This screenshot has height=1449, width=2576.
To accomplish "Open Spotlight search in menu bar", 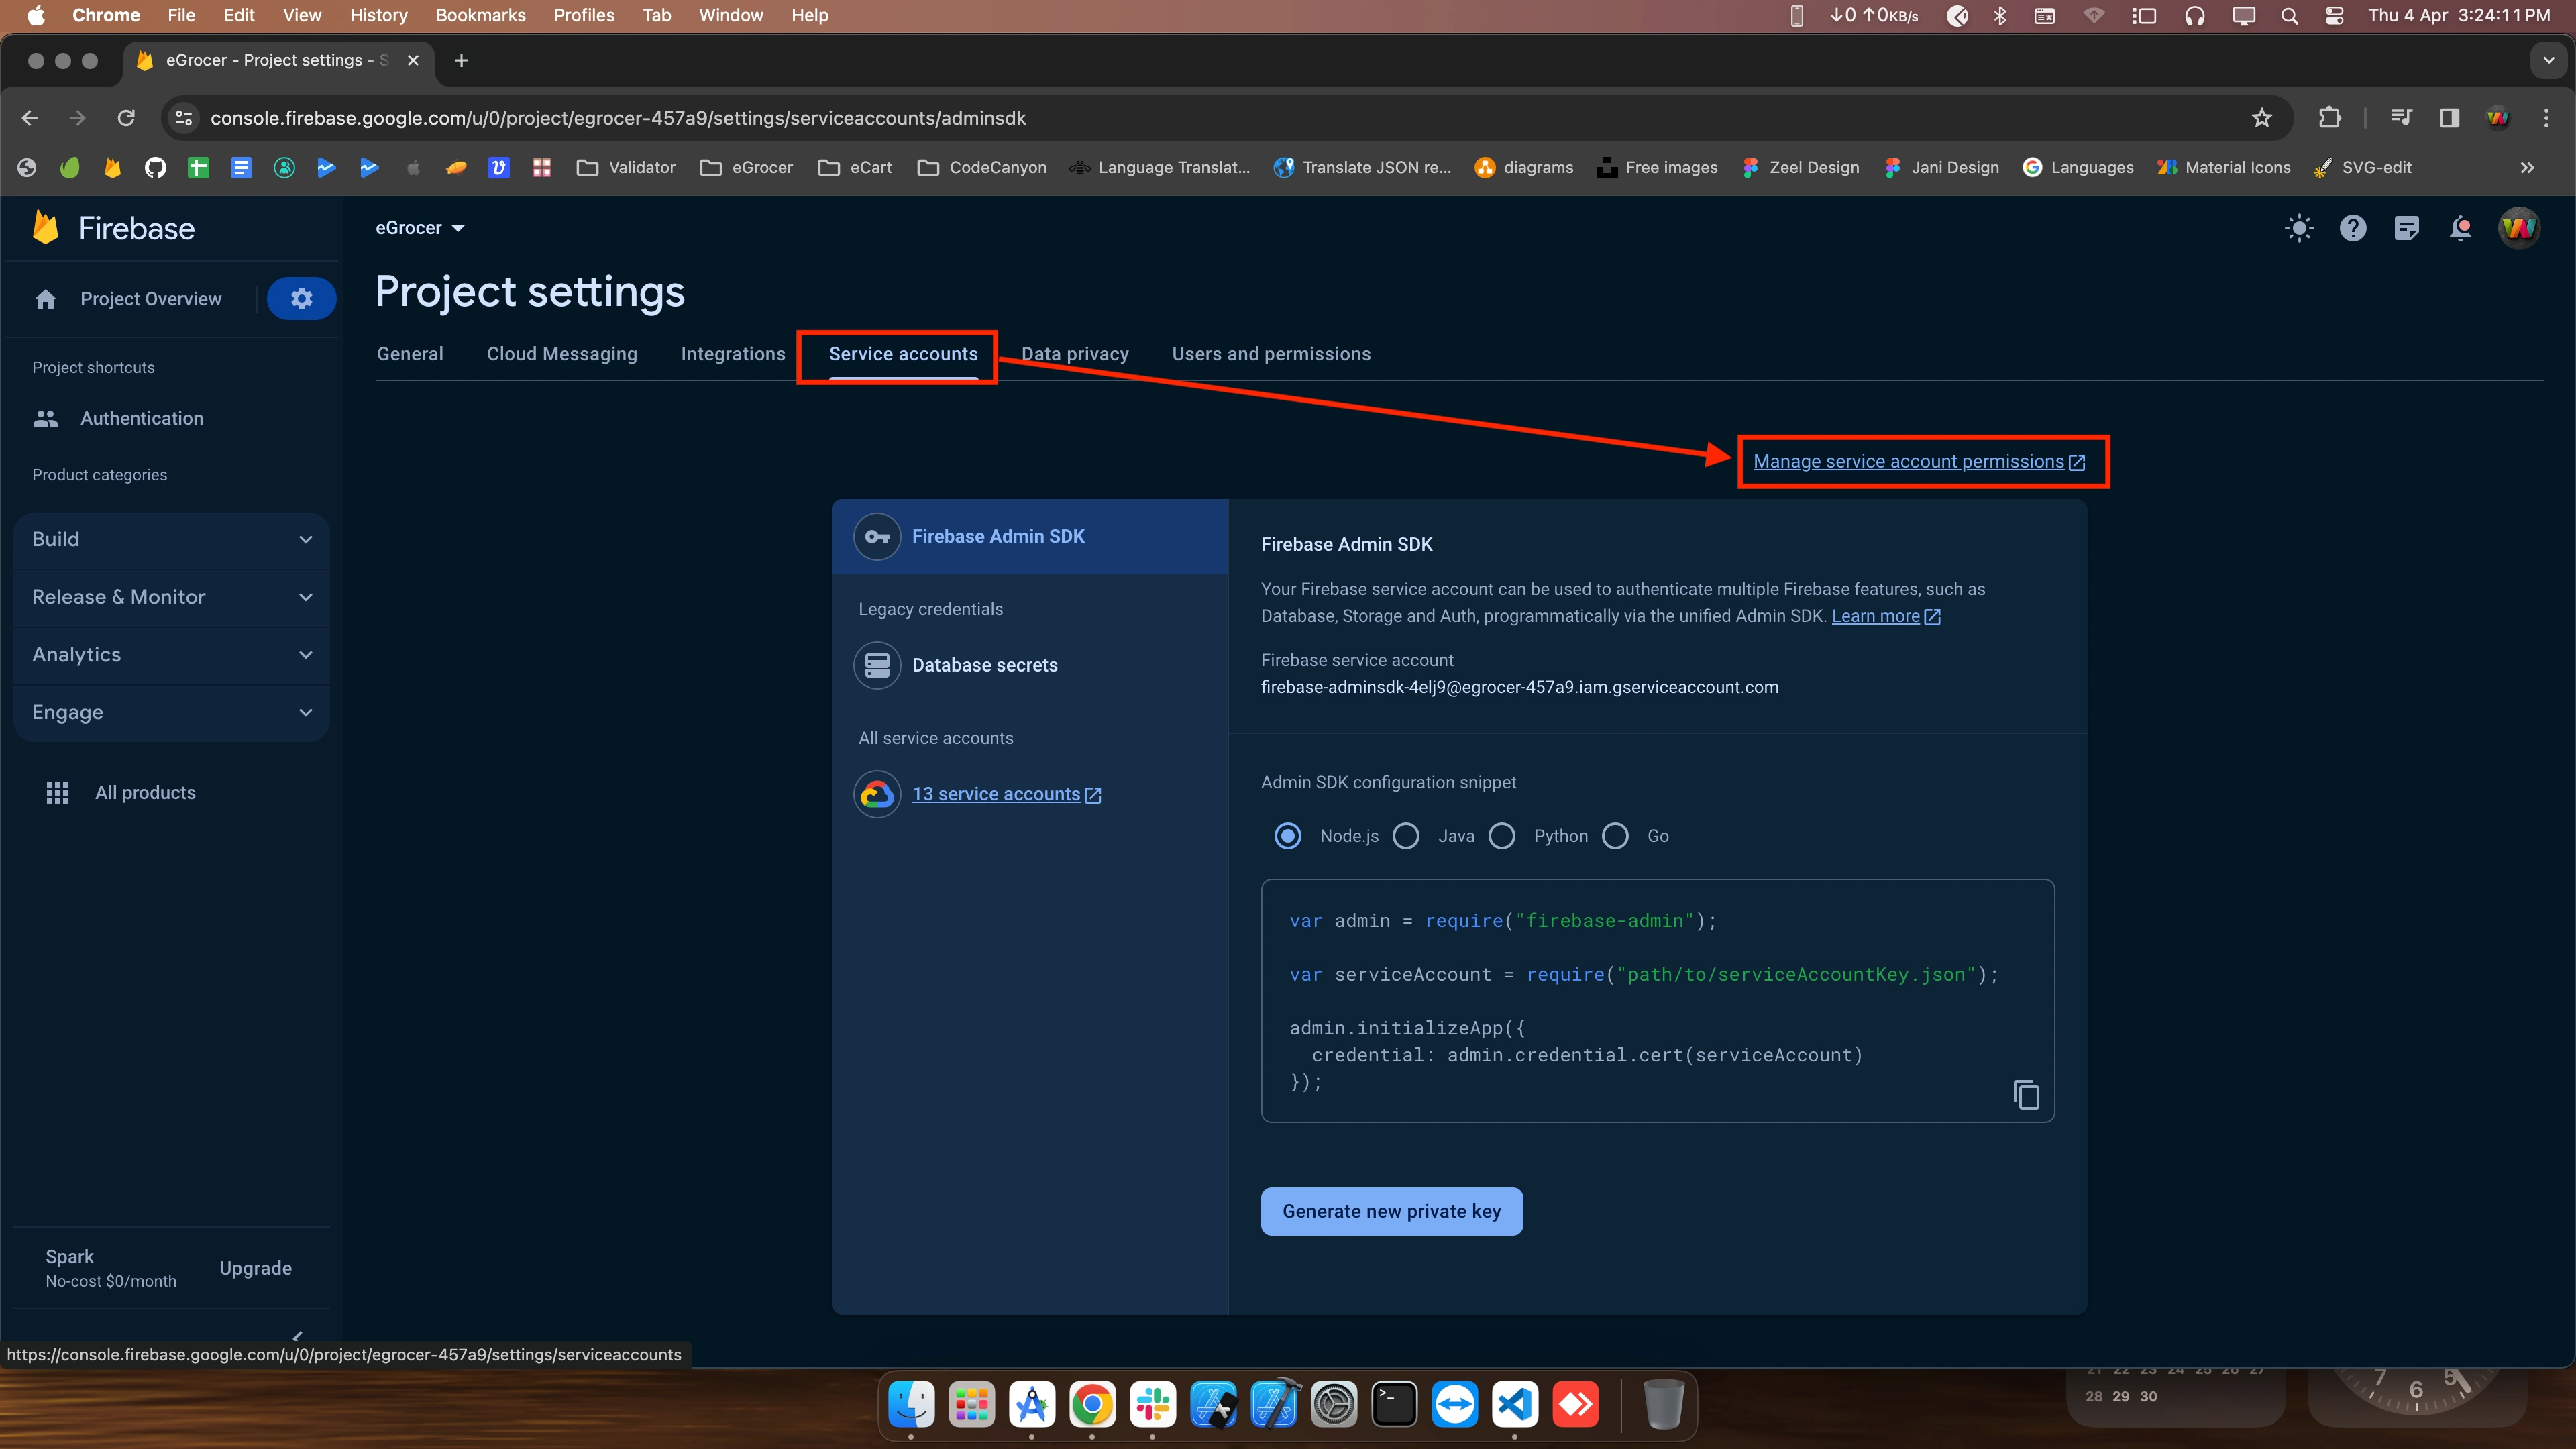I will click(2289, 15).
